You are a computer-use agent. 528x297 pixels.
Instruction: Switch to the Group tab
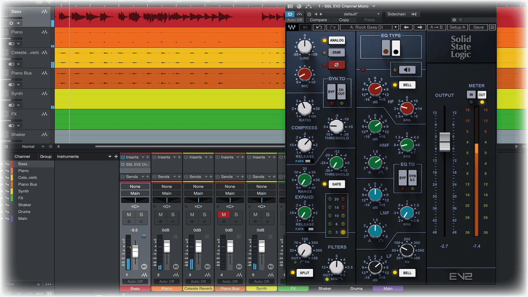pyautogui.click(x=46, y=156)
